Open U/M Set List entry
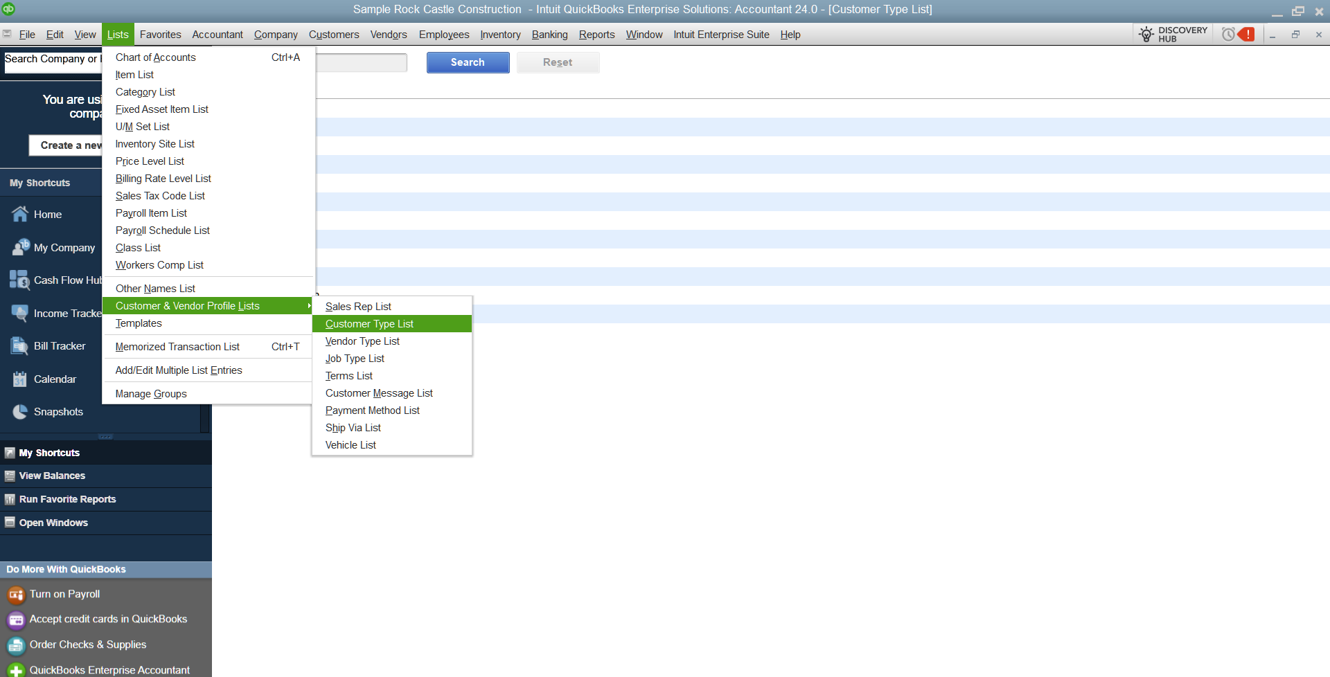 [x=208, y=127]
